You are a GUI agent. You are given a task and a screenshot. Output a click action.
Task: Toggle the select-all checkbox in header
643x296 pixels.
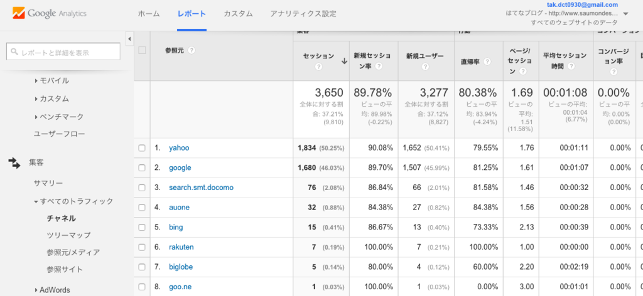142,50
